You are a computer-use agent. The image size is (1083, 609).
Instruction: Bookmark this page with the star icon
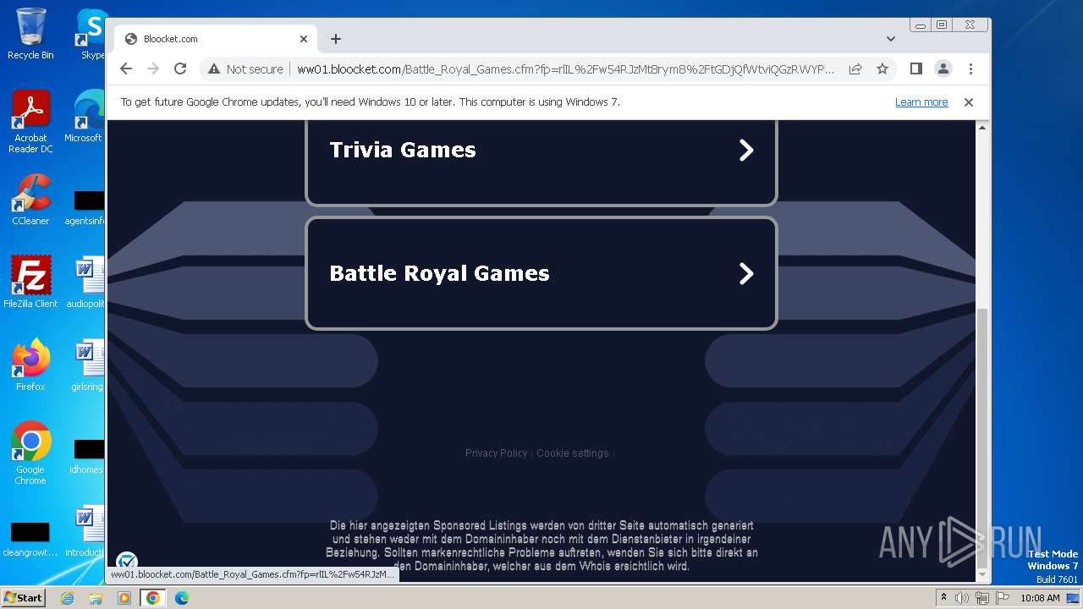tap(882, 69)
